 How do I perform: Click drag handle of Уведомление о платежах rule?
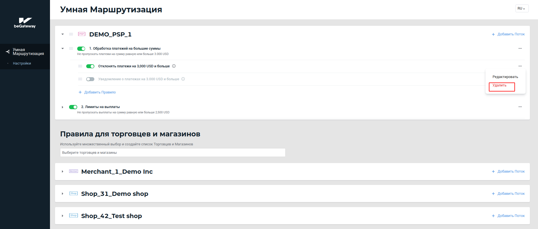(80, 79)
